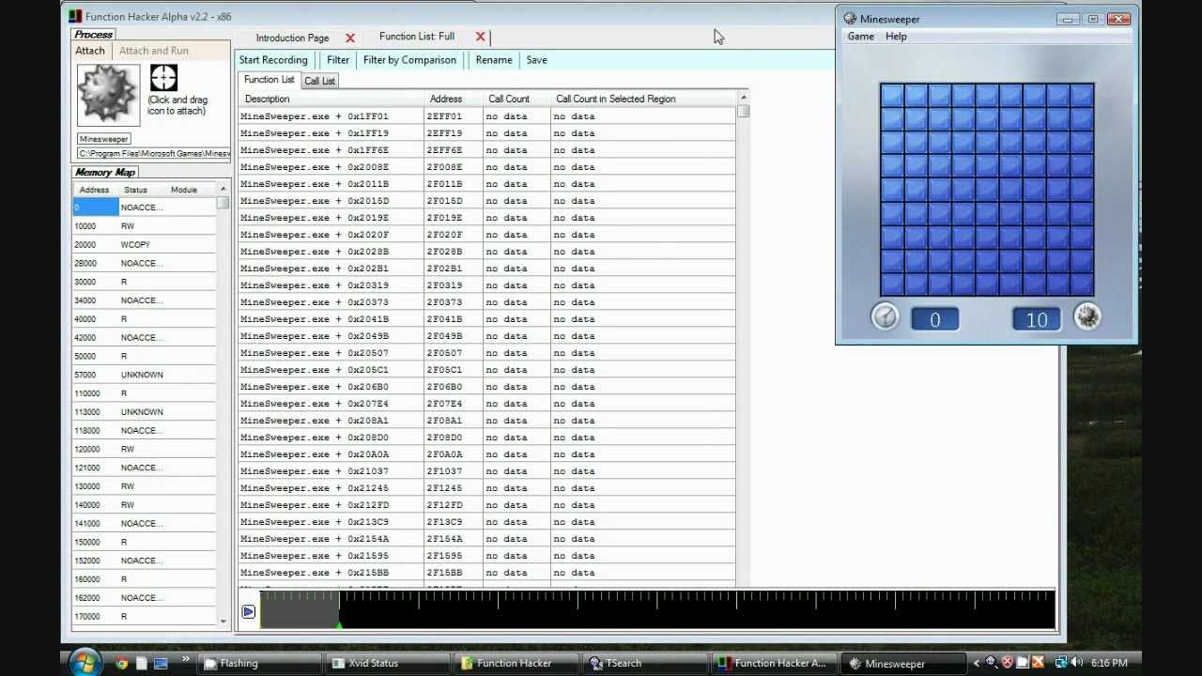Viewport: 1202px width, 676px height.
Task: Click address cell 2F049B
Action: (454, 336)
